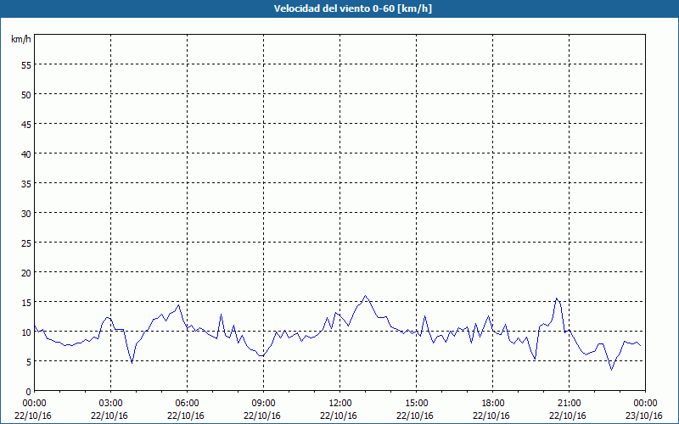
Task: Click the '23/10/16' date label
Action: (x=644, y=416)
